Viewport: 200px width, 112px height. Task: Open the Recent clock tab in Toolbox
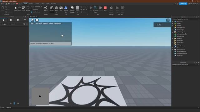(18, 20)
